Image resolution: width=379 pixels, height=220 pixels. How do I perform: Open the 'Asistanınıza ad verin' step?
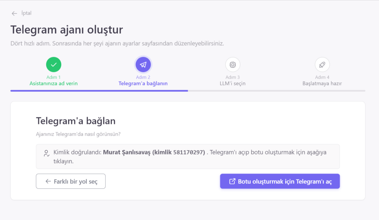pyautogui.click(x=54, y=83)
